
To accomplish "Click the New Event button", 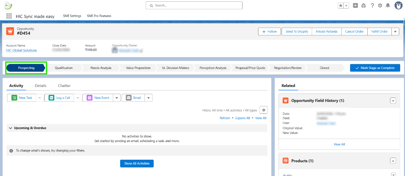I will pyautogui.click(x=98, y=98).
